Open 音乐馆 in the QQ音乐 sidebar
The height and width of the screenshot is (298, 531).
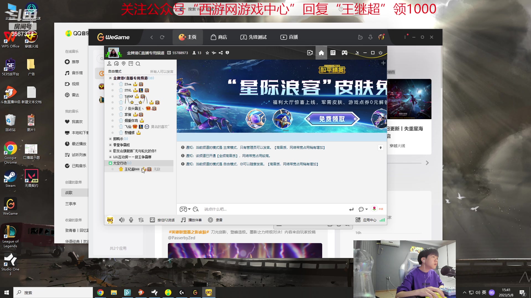[74, 73]
